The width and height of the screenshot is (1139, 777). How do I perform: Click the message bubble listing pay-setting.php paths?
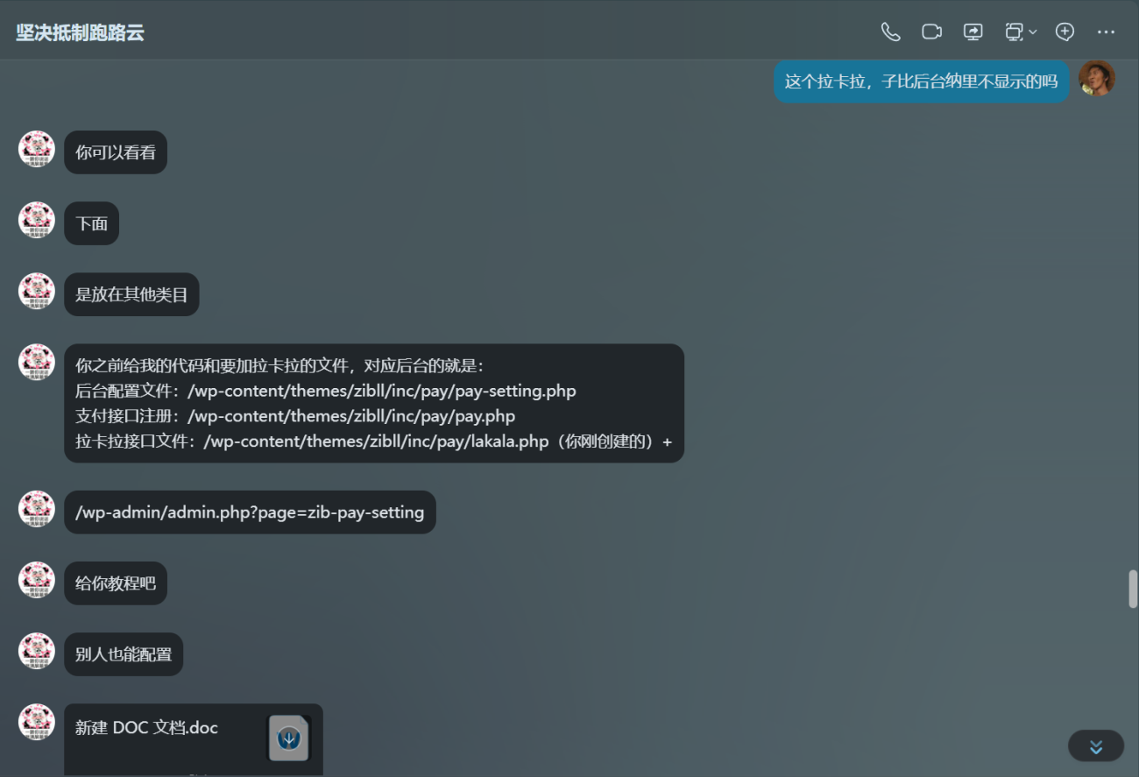tap(373, 403)
